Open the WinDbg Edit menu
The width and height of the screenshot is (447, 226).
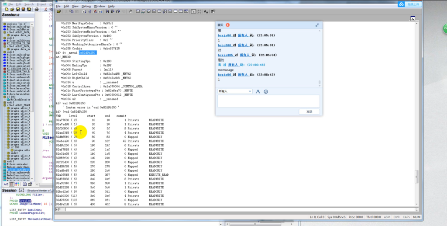(66, 6)
